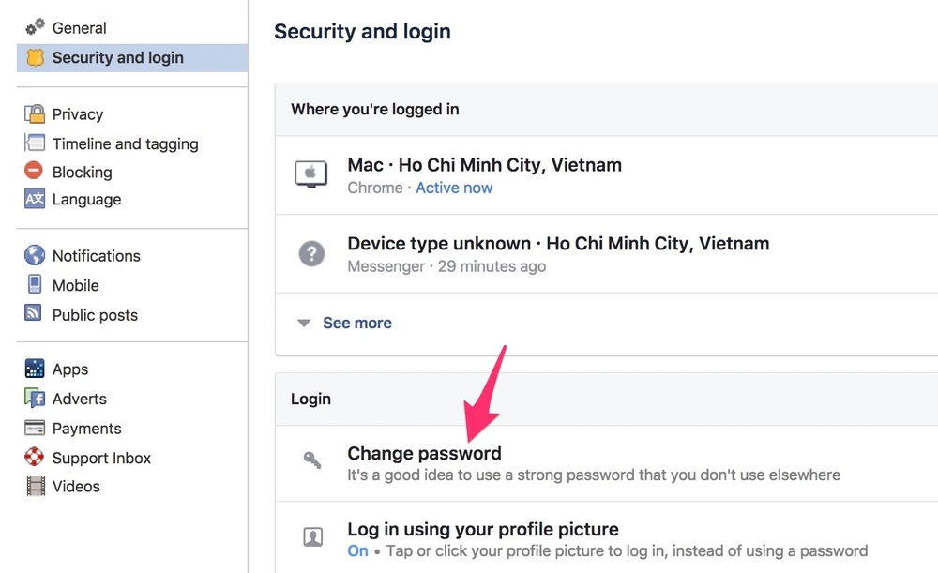
Task: Click the Blocking red stop icon
Action: [35, 172]
